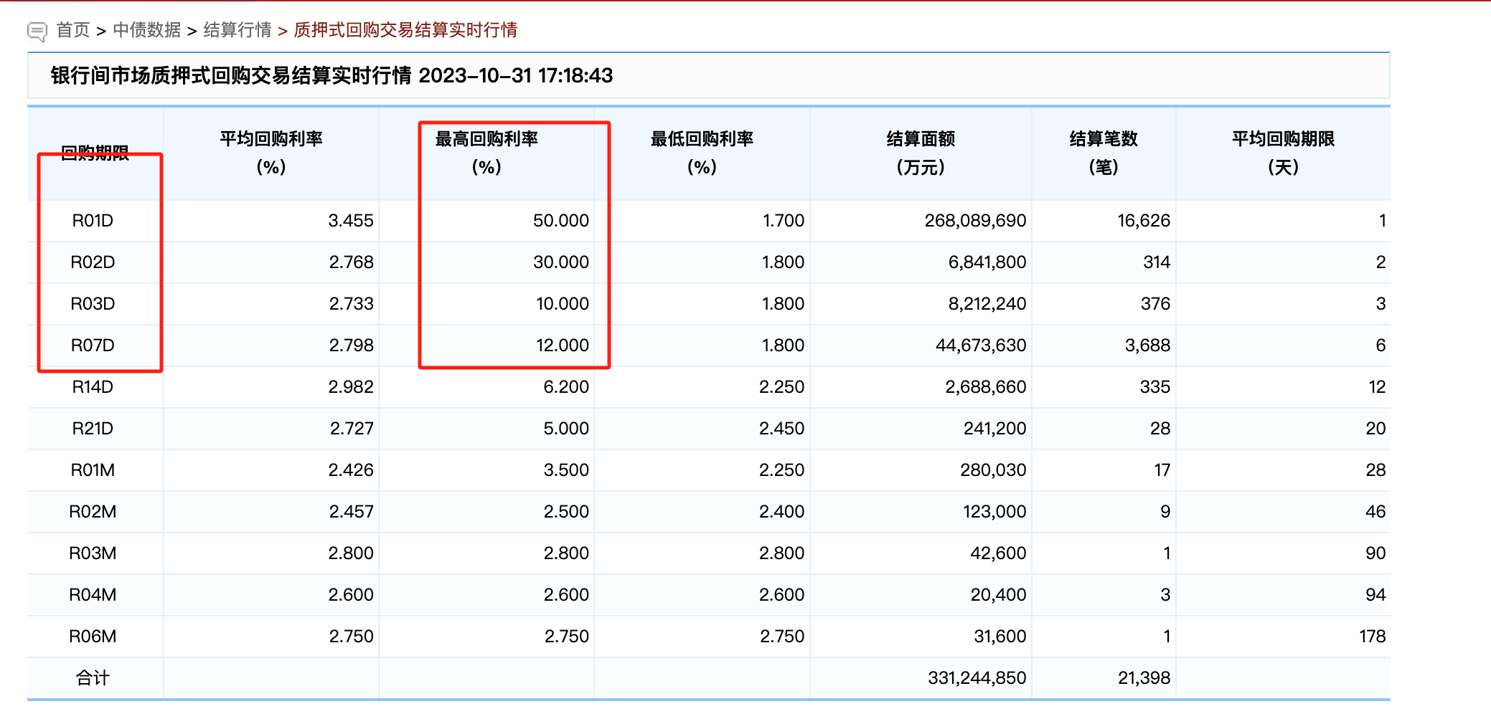The height and width of the screenshot is (724, 1491).
Task: Select the R01M row label
Action: [93, 470]
